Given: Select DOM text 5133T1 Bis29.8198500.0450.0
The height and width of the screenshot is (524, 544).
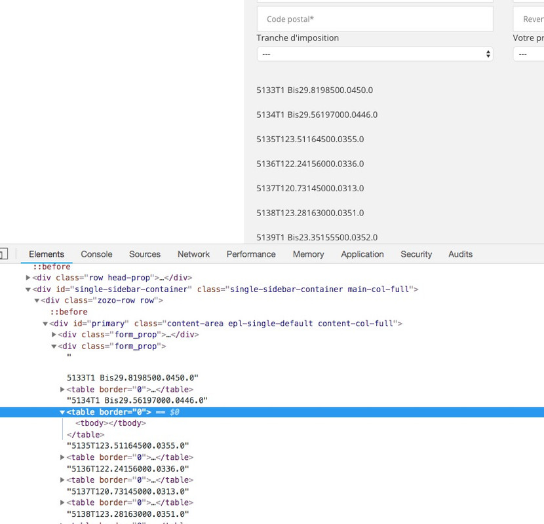Looking at the screenshot, I should (x=132, y=378).
